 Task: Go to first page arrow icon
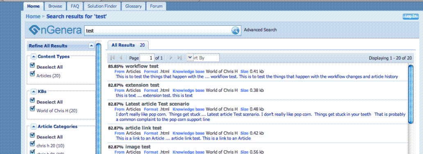(x=113, y=58)
